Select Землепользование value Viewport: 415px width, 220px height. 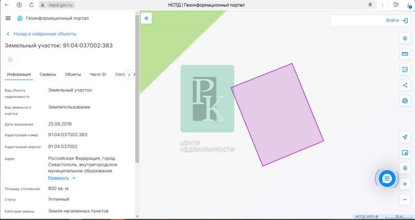click(x=69, y=107)
